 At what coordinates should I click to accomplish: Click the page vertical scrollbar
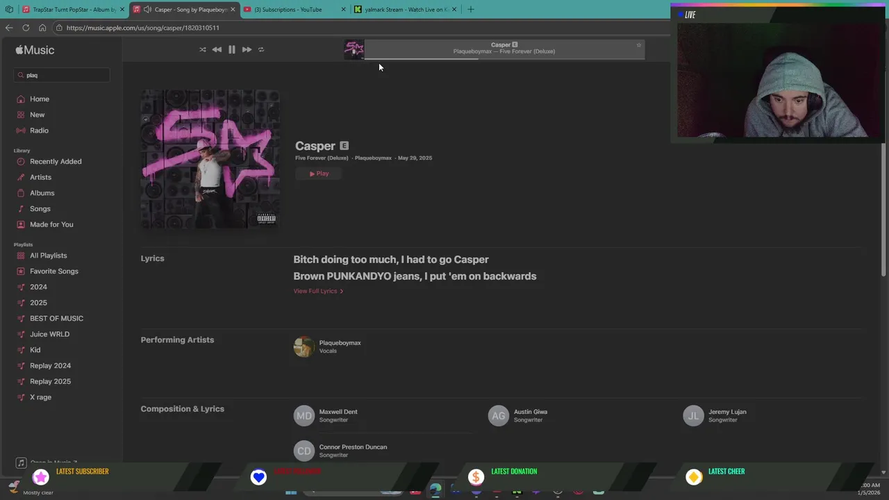(x=883, y=208)
